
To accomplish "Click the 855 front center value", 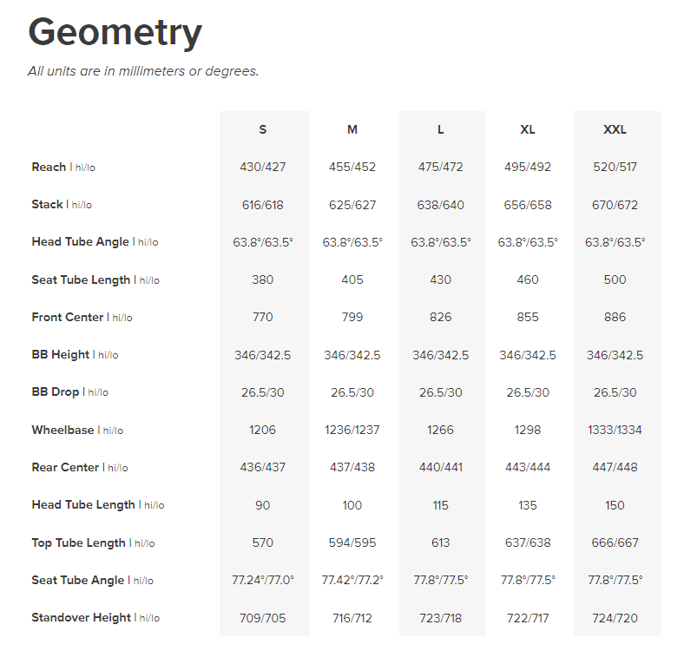I will [528, 317].
